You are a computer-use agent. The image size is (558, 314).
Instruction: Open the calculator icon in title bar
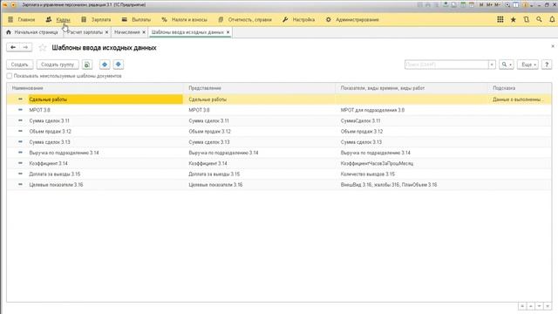463,5
